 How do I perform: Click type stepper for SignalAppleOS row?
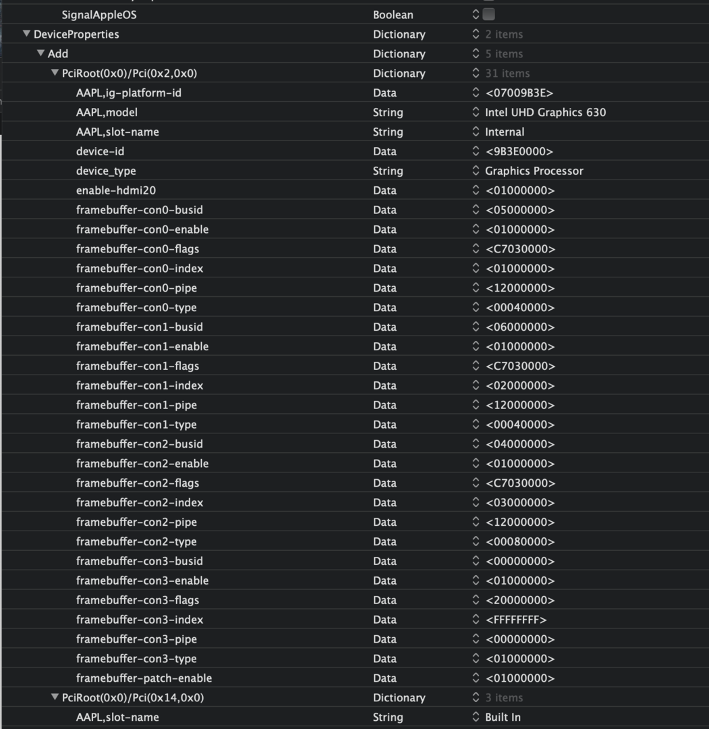coord(476,14)
